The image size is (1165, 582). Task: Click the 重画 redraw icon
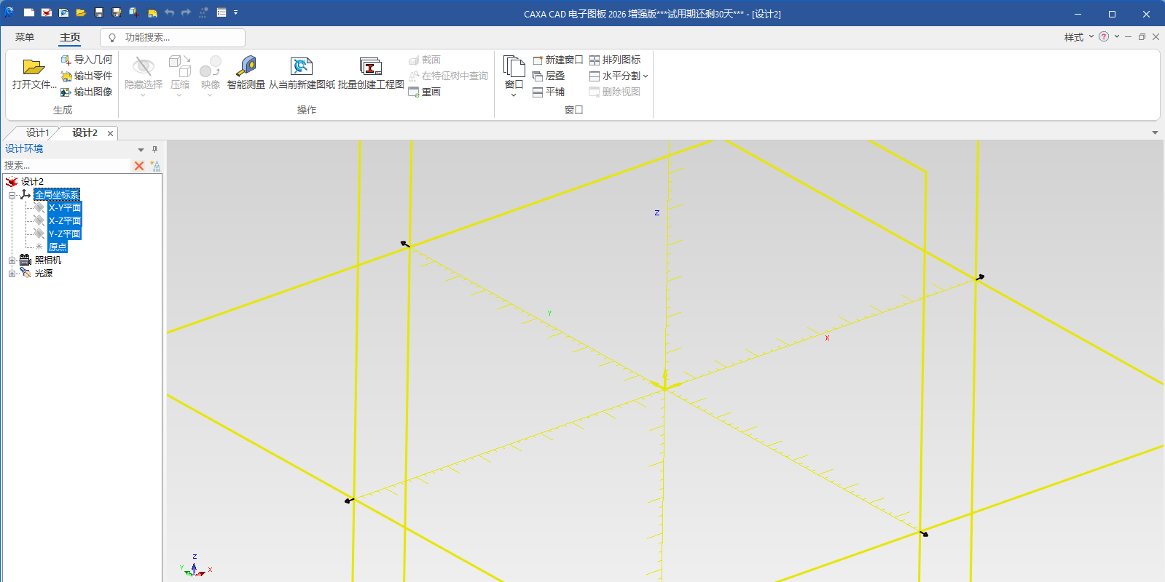(414, 92)
